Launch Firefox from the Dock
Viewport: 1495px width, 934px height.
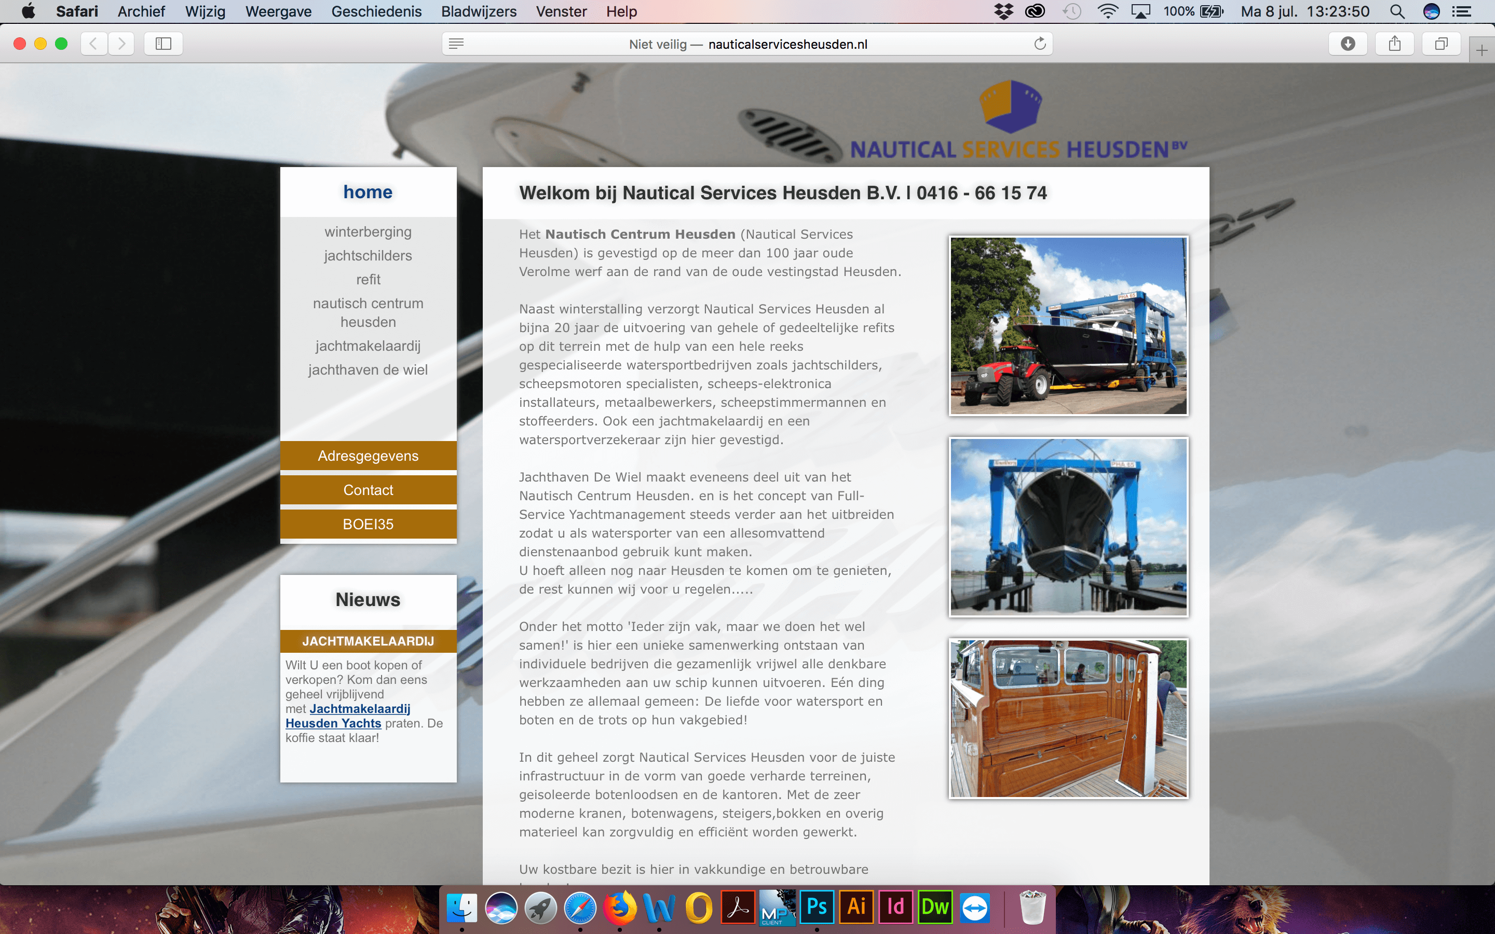coord(620,908)
